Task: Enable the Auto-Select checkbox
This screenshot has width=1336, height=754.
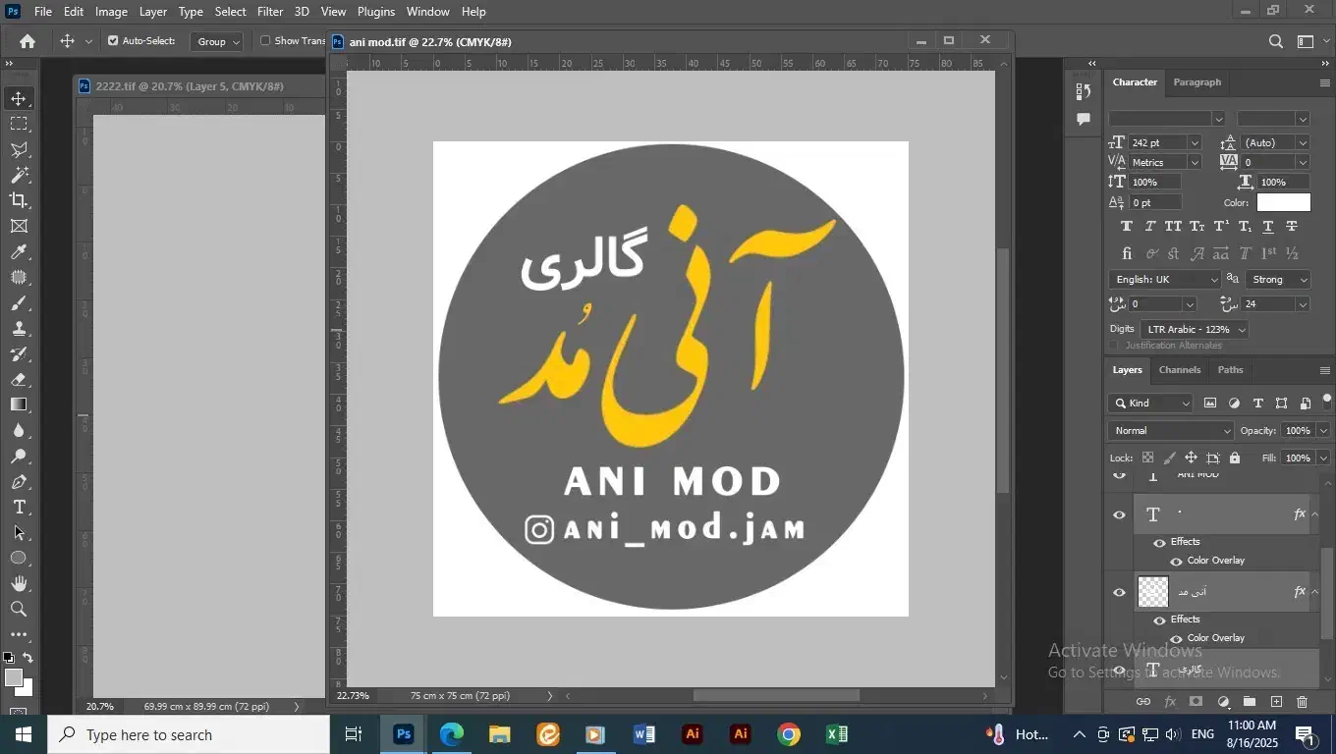Action: pyautogui.click(x=113, y=41)
